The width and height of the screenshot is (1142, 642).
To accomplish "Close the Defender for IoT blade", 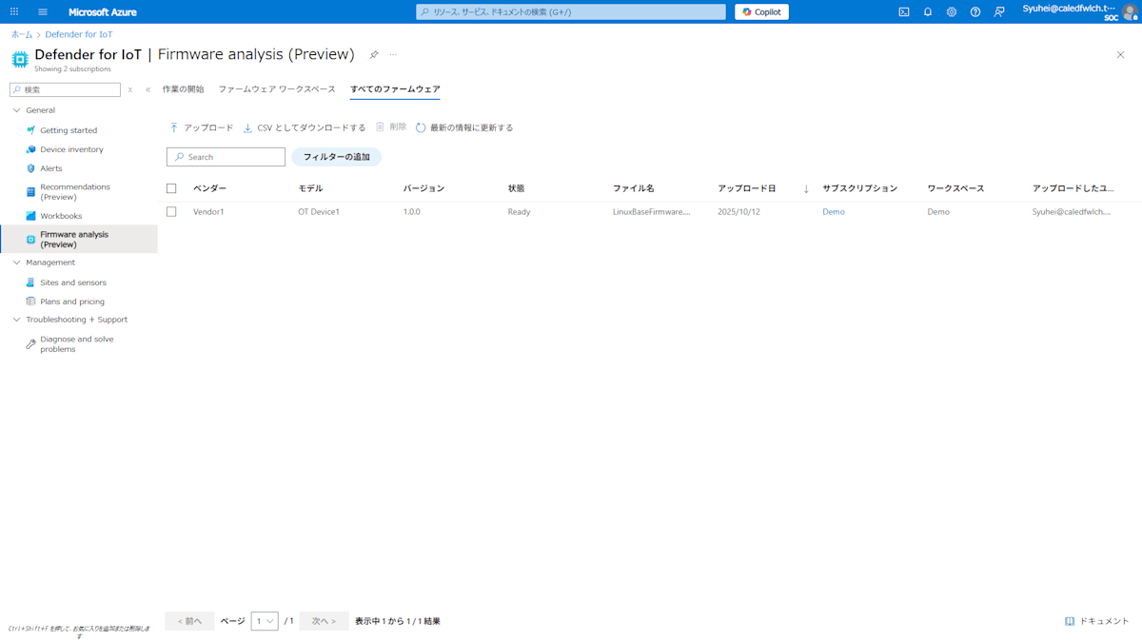I will 1120,55.
